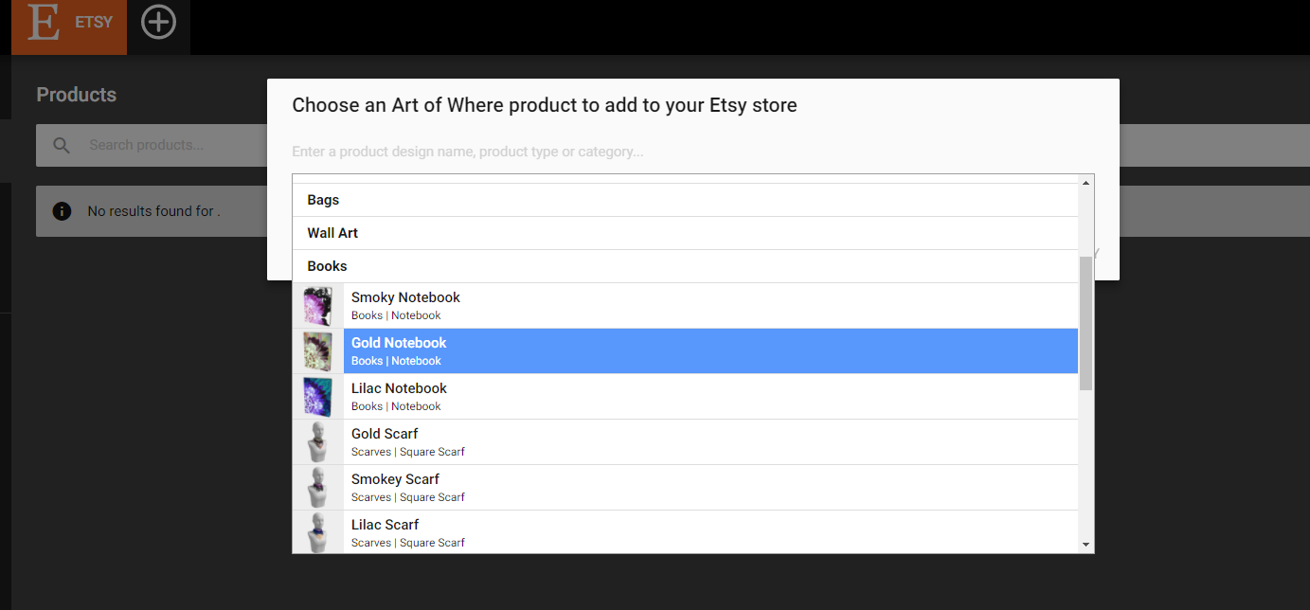1310x610 pixels.
Task: Choose the highlighted Gold Notebook option
Action: click(x=685, y=351)
